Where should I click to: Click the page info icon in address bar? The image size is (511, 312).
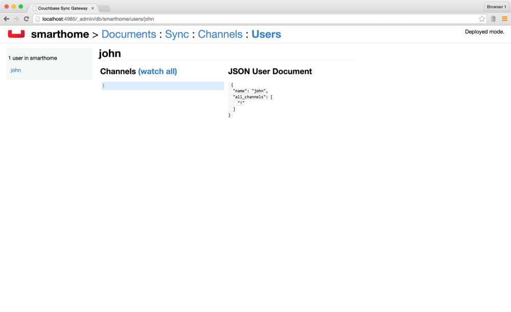point(38,19)
